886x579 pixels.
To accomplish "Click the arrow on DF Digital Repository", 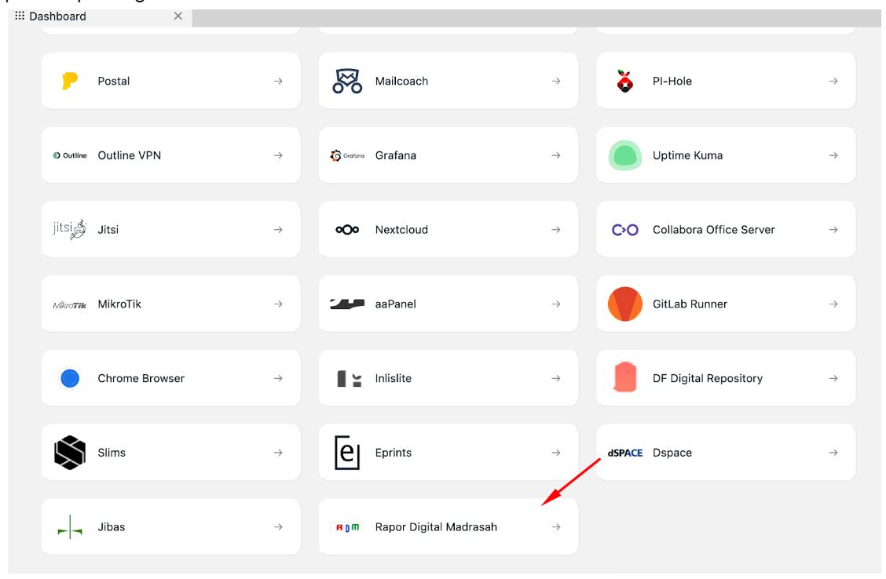I will pyautogui.click(x=833, y=378).
